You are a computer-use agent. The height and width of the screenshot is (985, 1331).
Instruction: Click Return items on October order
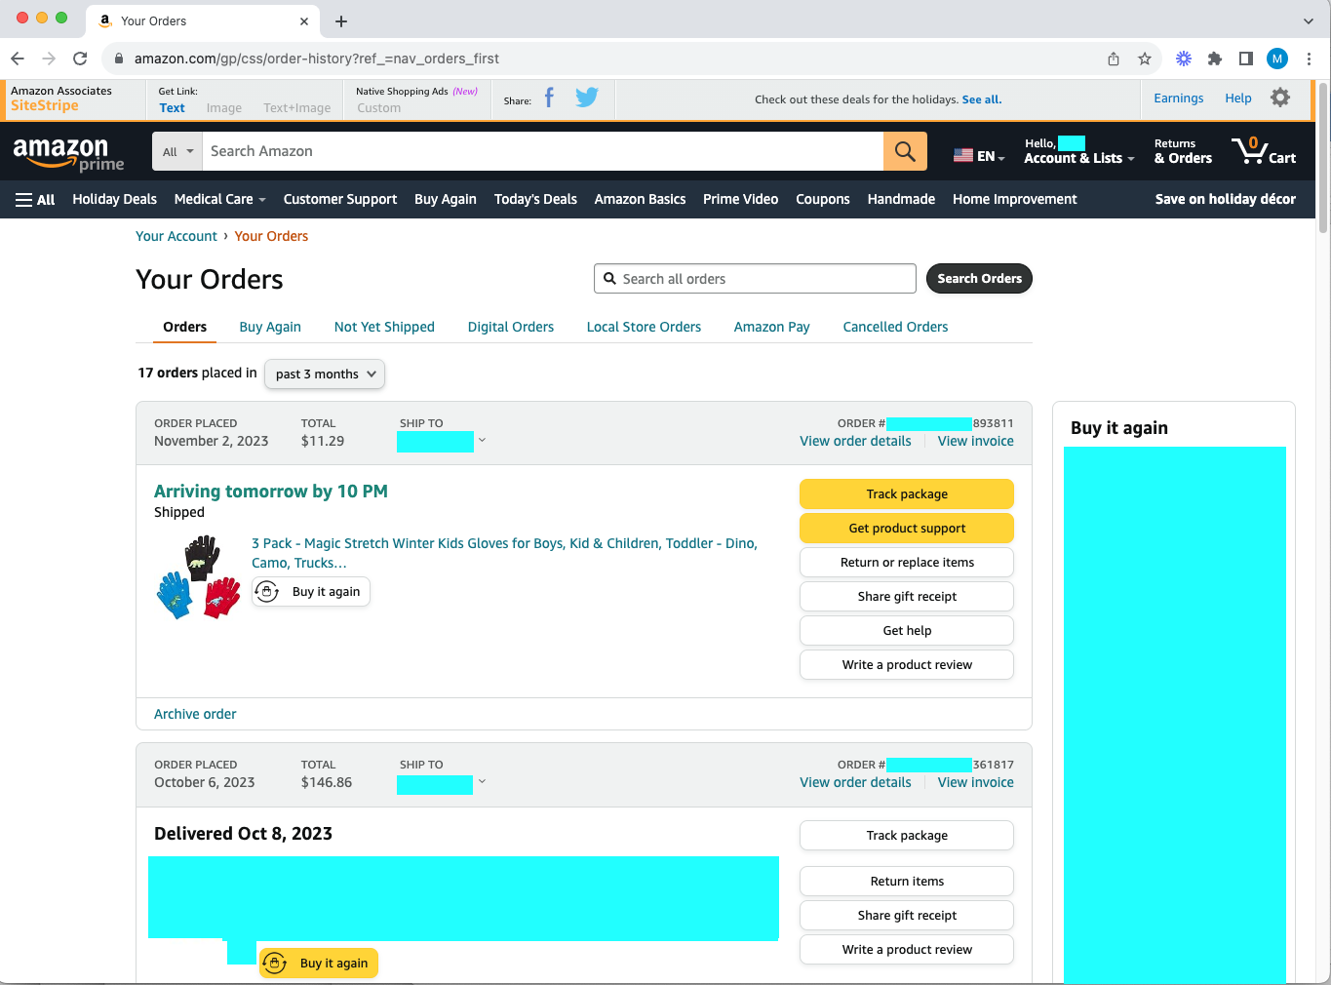907,882
